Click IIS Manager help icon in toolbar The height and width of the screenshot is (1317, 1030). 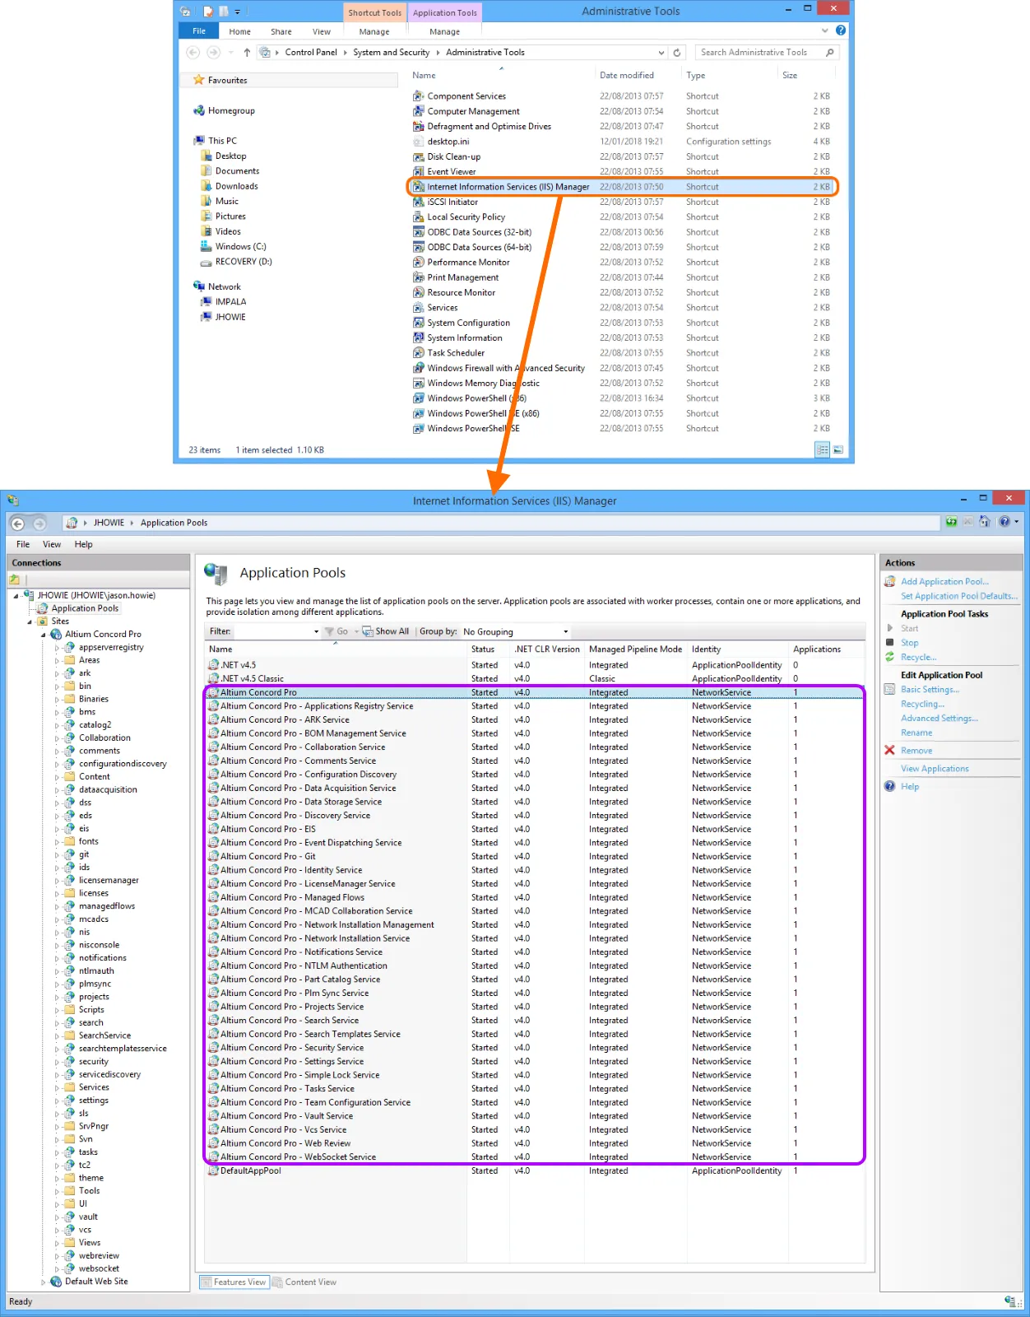1004,522
